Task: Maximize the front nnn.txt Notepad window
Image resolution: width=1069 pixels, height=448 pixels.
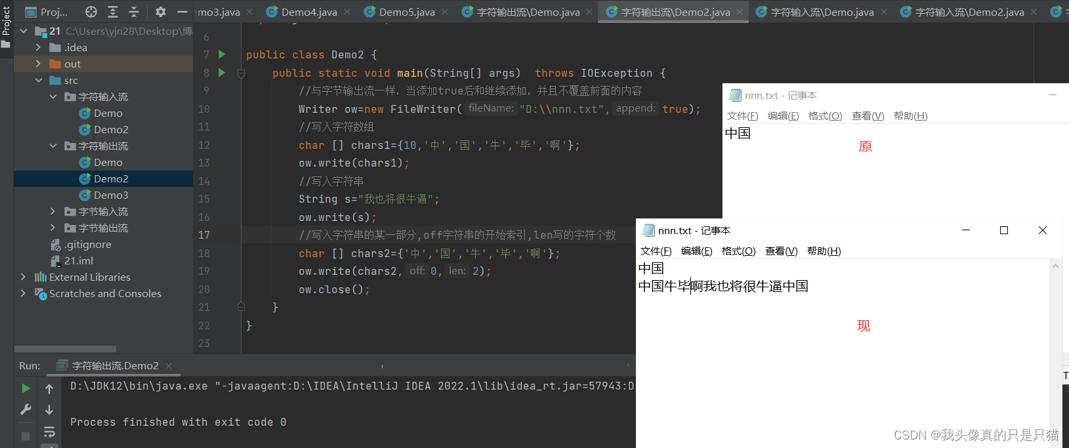Action: [1004, 230]
